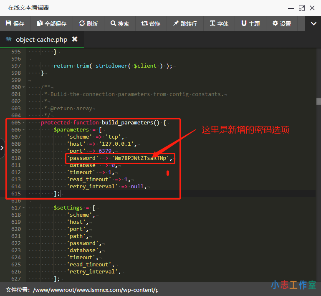Click Save All (全部保存) in the toolbar
The image size is (321, 296).
coord(52,24)
